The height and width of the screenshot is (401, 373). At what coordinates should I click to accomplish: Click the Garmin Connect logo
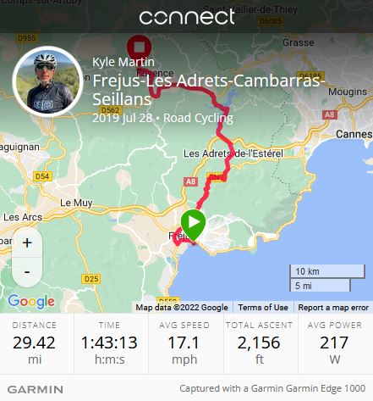(x=187, y=17)
